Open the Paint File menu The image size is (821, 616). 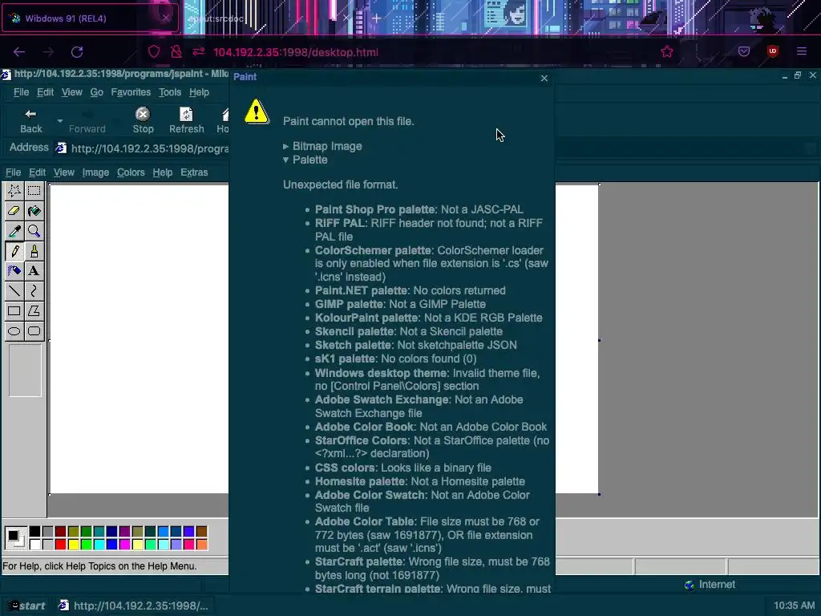click(x=13, y=172)
